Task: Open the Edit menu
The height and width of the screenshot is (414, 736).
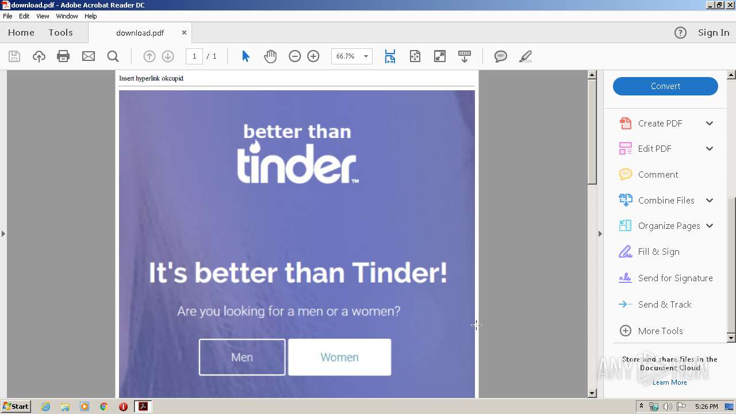Action: click(24, 16)
